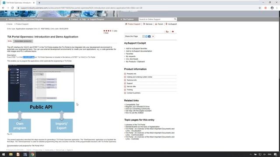Image resolution: width=280 pixels, height=157 pixels.
Task: Go to Product Support breadcrumb
Action: coord(22,24)
